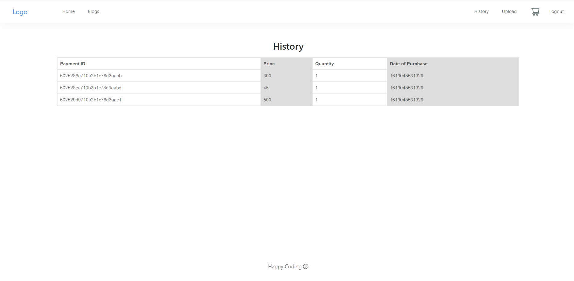The width and height of the screenshot is (574, 281).
Task: Open the Upload page
Action: (509, 11)
